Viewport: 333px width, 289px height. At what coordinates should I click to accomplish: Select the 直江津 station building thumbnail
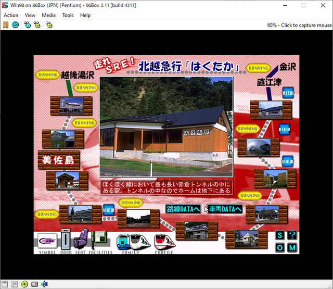pyautogui.click(x=271, y=110)
